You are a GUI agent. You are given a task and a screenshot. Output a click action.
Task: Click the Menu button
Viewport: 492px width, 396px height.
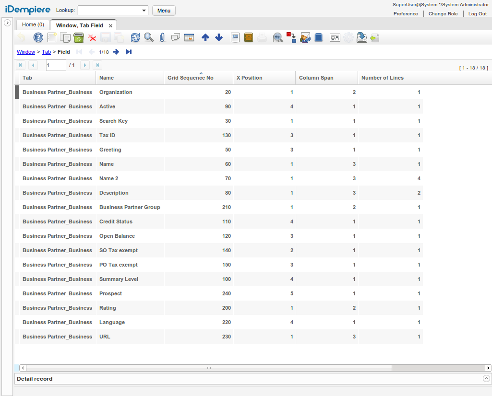tap(164, 11)
